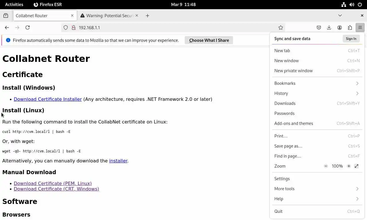The image size is (367, 220).
Task: Choose Save page as…
Action: tap(317, 146)
